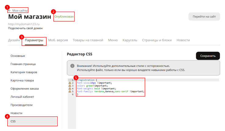Image resolution: width=225 pixels, height=131 pixels.
Task: Click the warning icon on code line 3
Action: tap(70, 86)
